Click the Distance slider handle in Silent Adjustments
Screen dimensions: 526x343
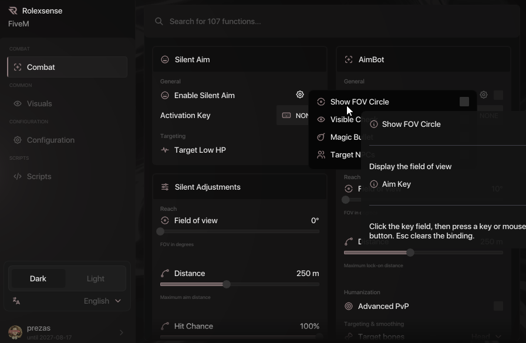click(x=227, y=284)
